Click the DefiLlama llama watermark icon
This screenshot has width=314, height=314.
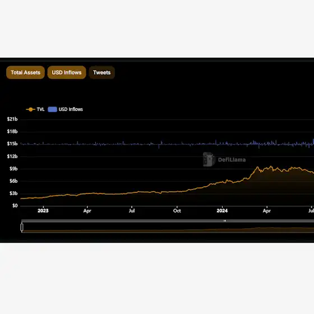(209, 159)
